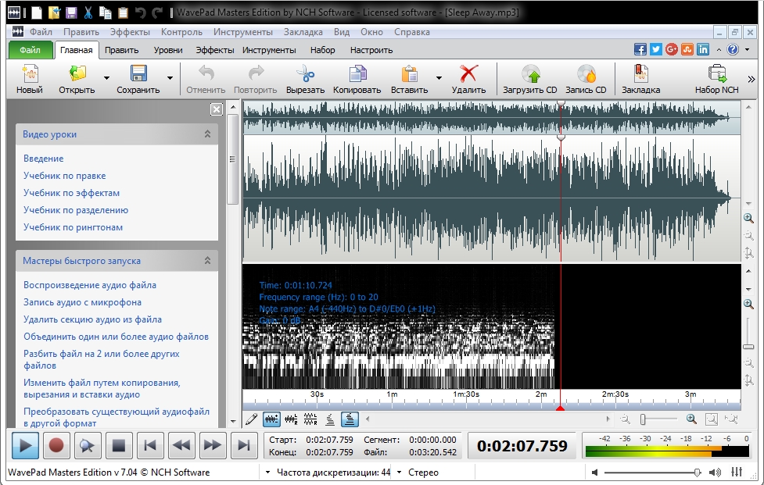Screen dimensions: 764x485
Task: Open the Контроль menu
Action: click(x=181, y=32)
